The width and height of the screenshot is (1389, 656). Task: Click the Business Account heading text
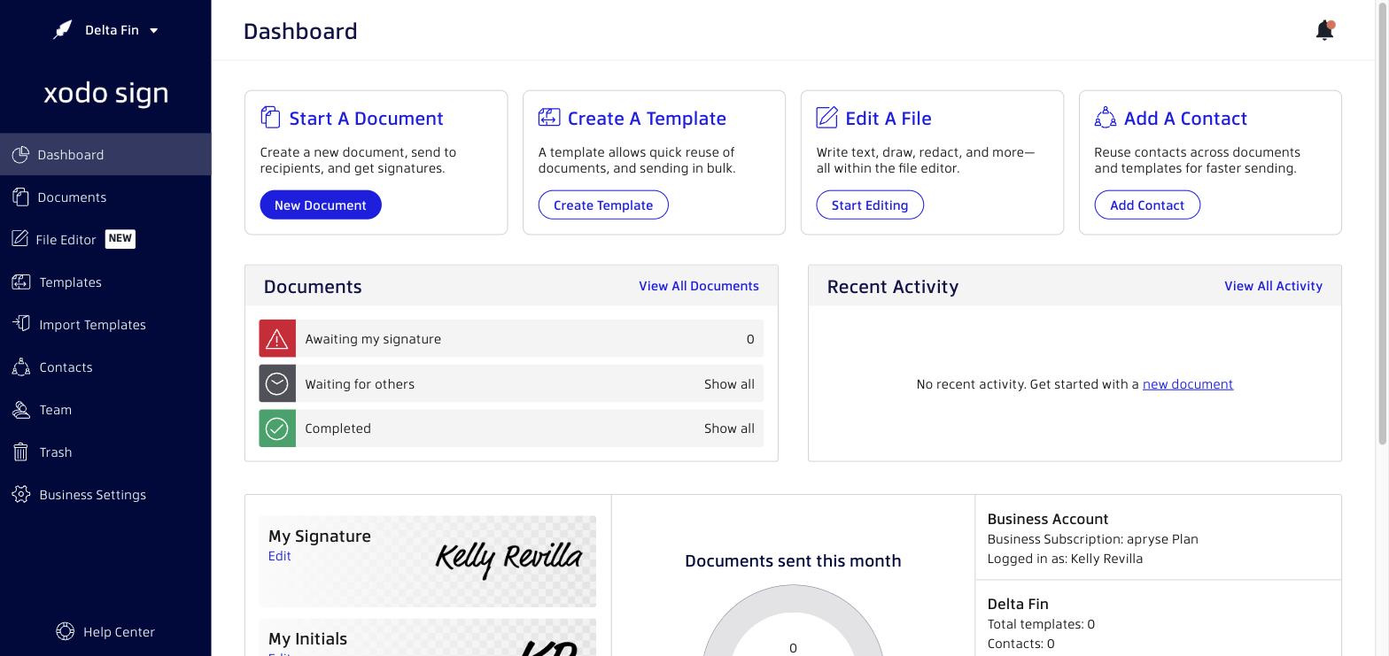click(x=1048, y=519)
